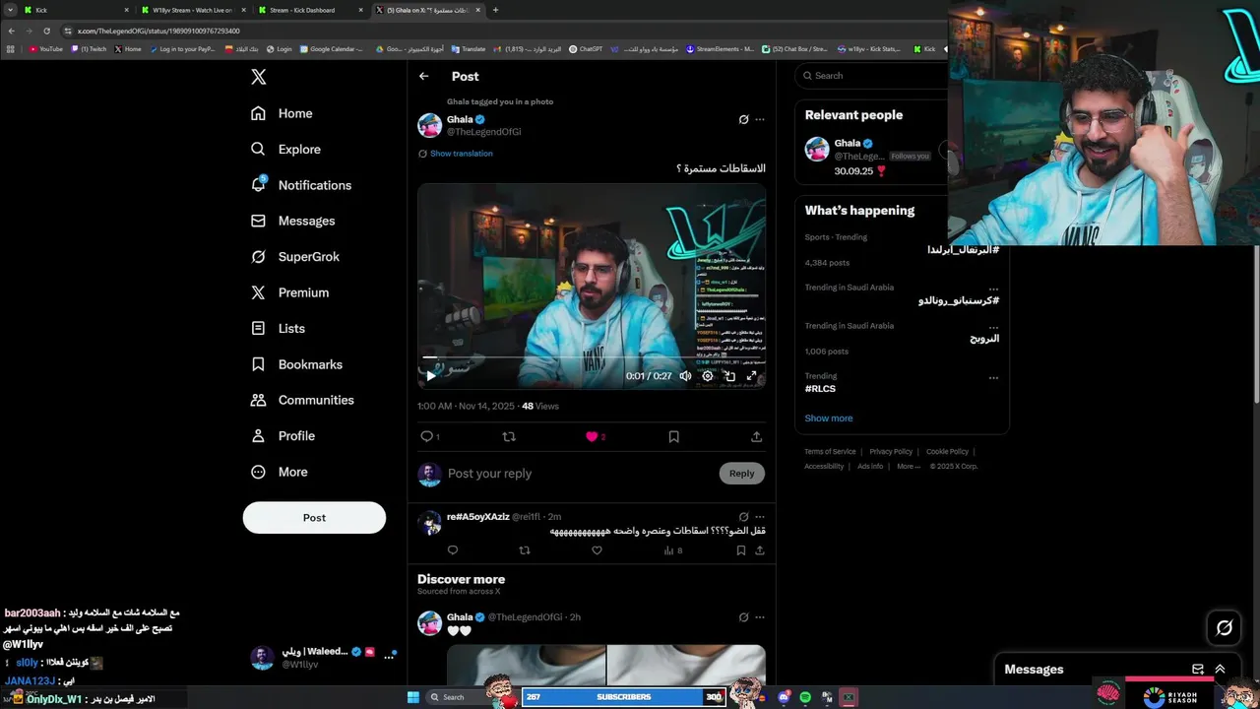The width and height of the screenshot is (1260, 709).
Task: Like the re#A5oyXAziz reply
Action: (x=597, y=550)
